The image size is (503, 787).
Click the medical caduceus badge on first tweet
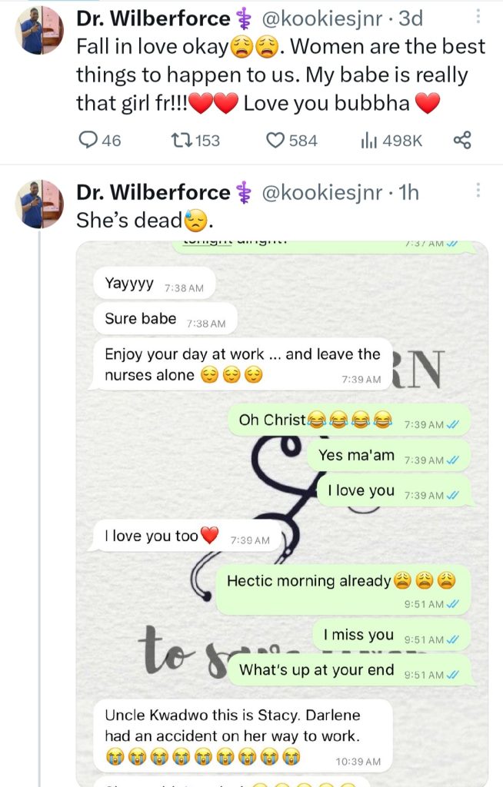[245, 19]
